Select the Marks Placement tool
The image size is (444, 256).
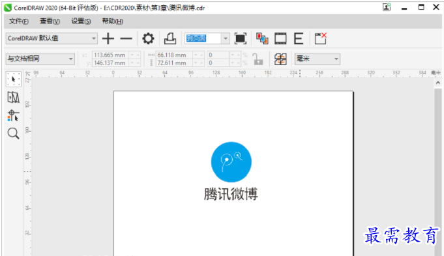(x=13, y=115)
